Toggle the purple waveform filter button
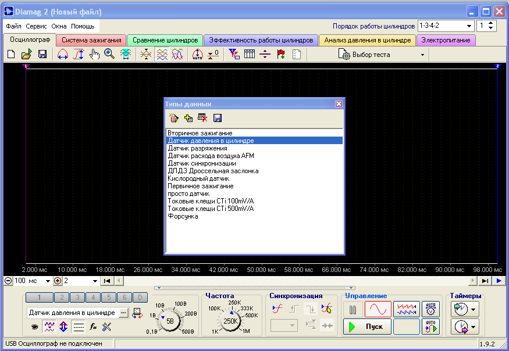Screen dimensions: 509x351 (x=49, y=327)
